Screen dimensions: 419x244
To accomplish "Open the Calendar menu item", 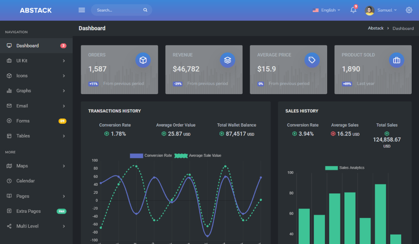I will pyautogui.click(x=36, y=181).
